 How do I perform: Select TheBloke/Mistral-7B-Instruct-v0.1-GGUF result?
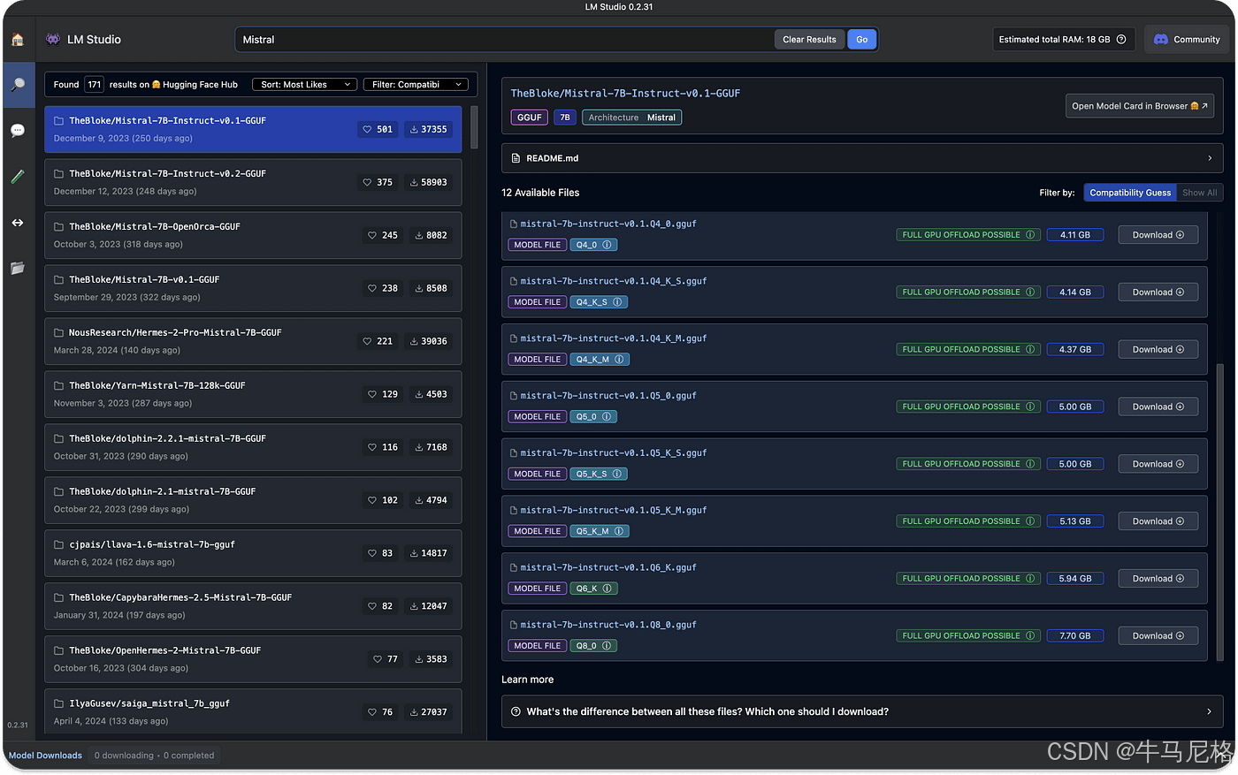click(253, 129)
